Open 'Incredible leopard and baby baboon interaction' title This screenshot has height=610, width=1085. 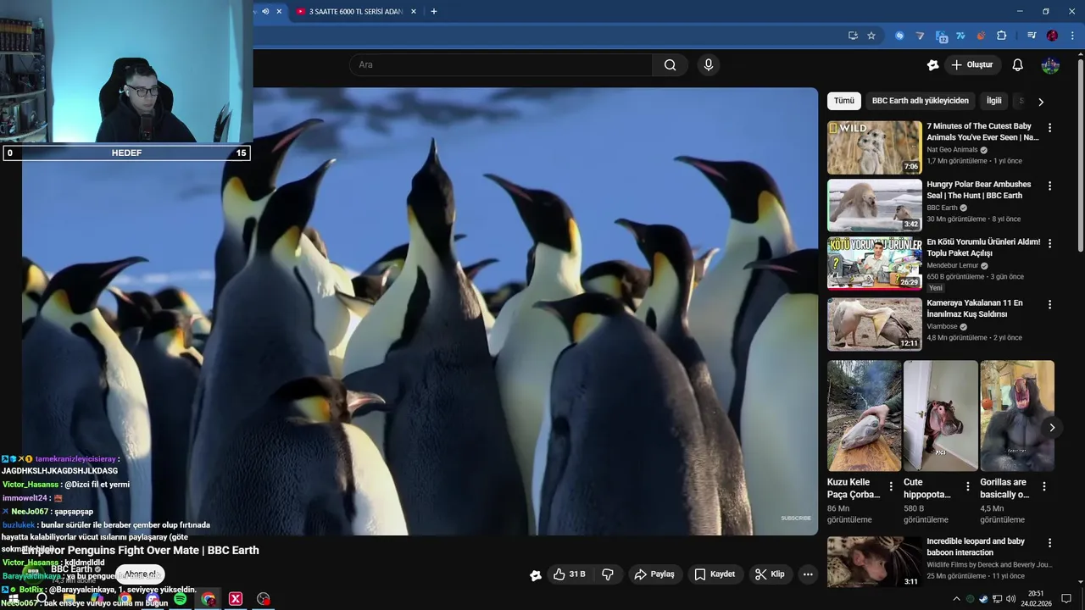(976, 546)
